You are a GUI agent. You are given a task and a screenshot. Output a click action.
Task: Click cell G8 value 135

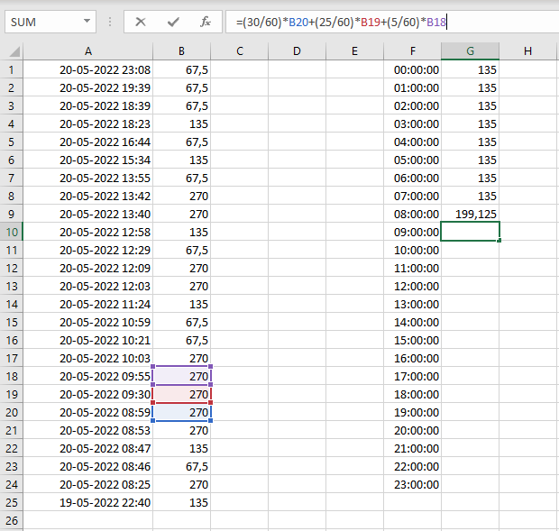pyautogui.click(x=471, y=196)
